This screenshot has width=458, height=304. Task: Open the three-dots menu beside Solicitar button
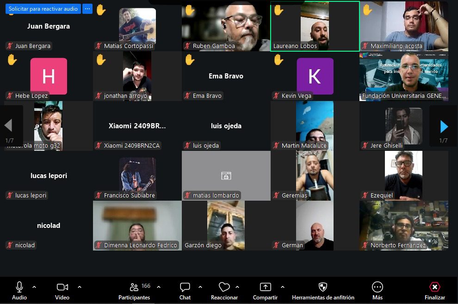[87, 9]
